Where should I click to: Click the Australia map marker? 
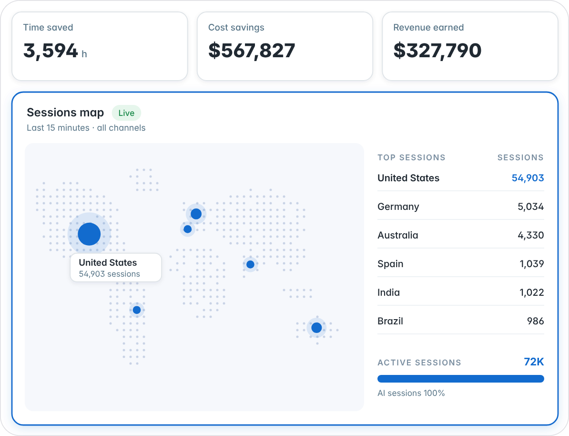[316, 328]
